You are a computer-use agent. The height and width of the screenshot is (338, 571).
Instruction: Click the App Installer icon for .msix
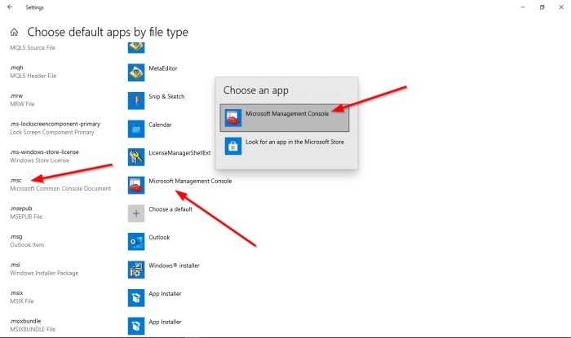click(136, 298)
